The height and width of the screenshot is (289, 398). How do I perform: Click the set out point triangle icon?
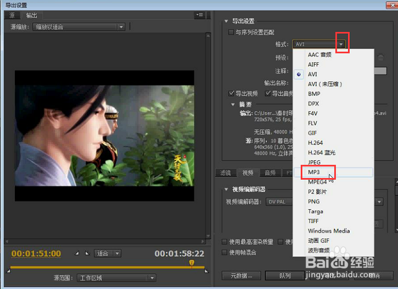point(87,253)
